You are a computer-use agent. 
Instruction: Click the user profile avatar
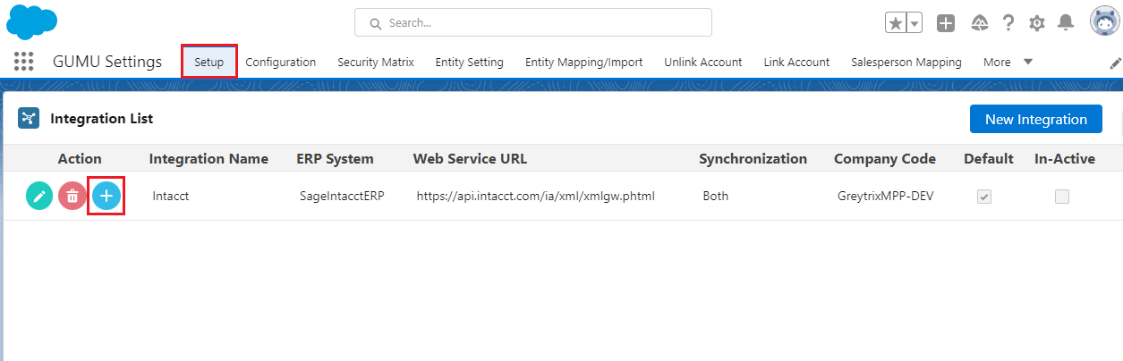[1104, 21]
